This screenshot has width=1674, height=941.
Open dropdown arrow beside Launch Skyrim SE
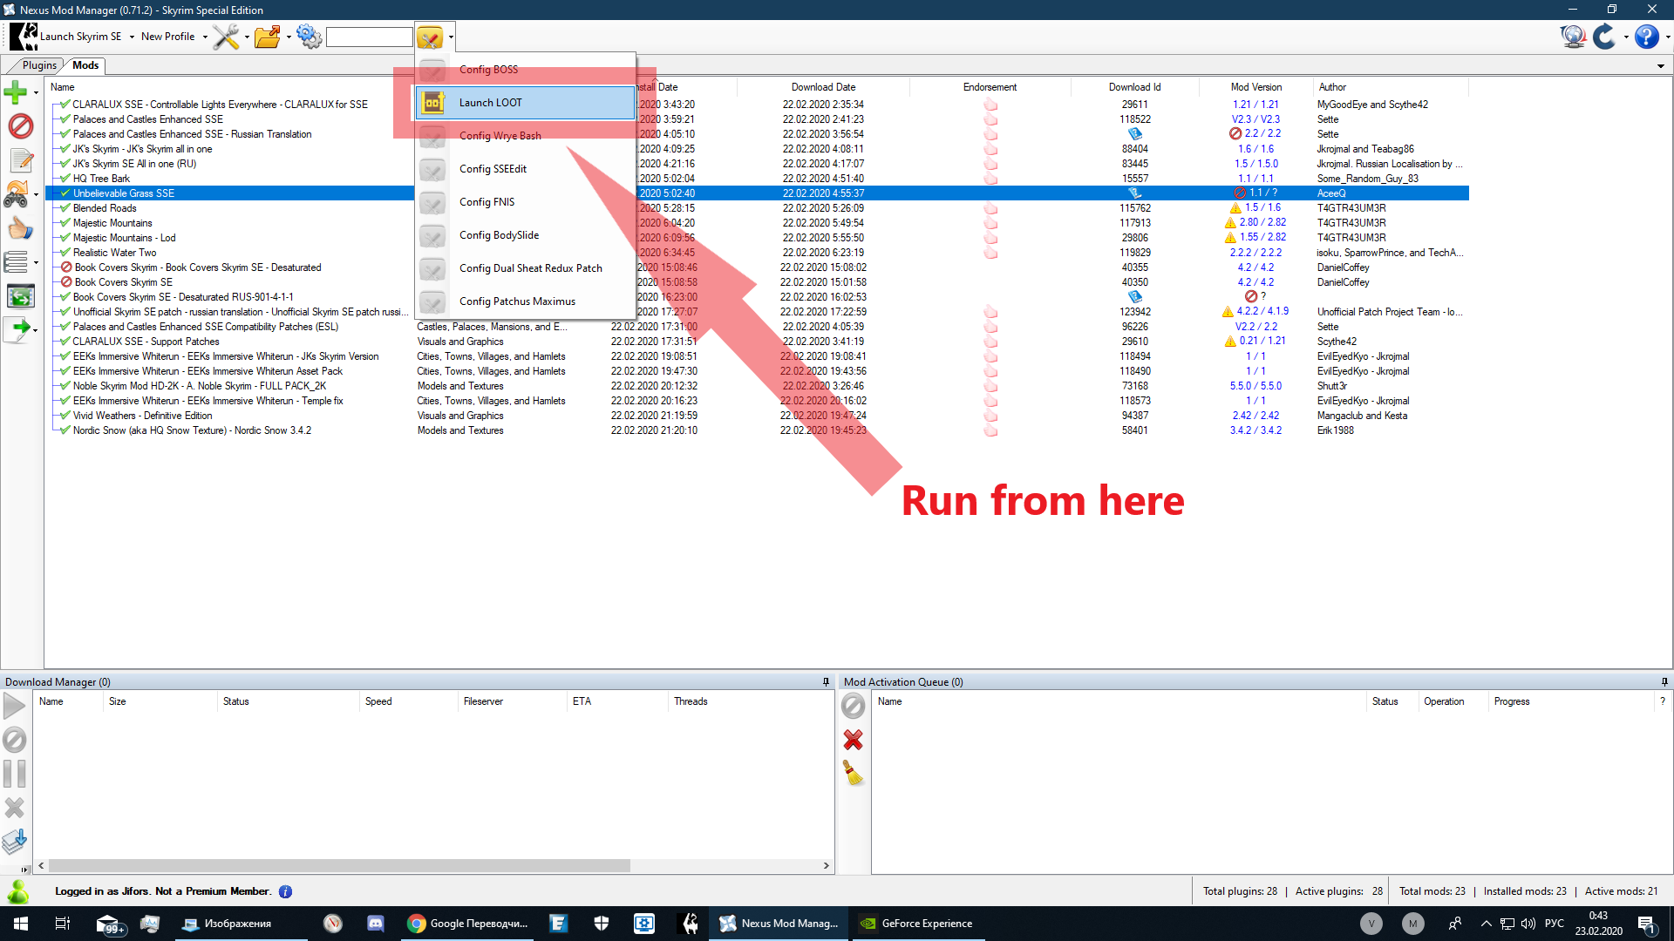[x=132, y=37]
